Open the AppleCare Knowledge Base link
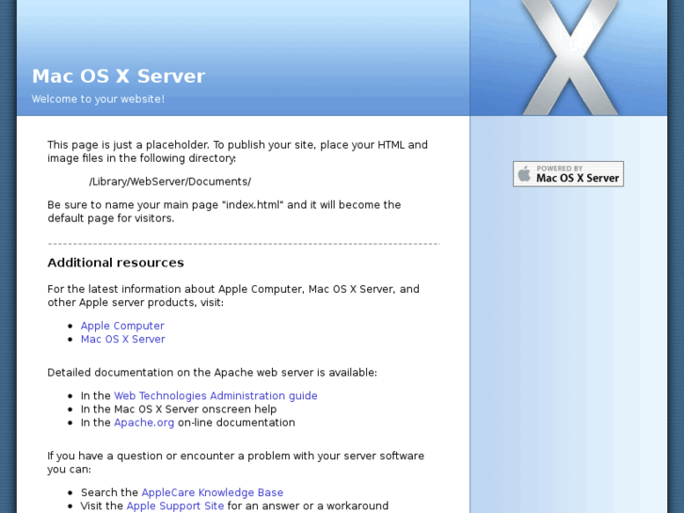The width and height of the screenshot is (684, 513). 213,492
